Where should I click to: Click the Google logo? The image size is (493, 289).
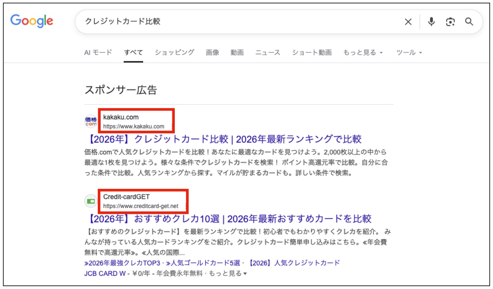click(32, 21)
